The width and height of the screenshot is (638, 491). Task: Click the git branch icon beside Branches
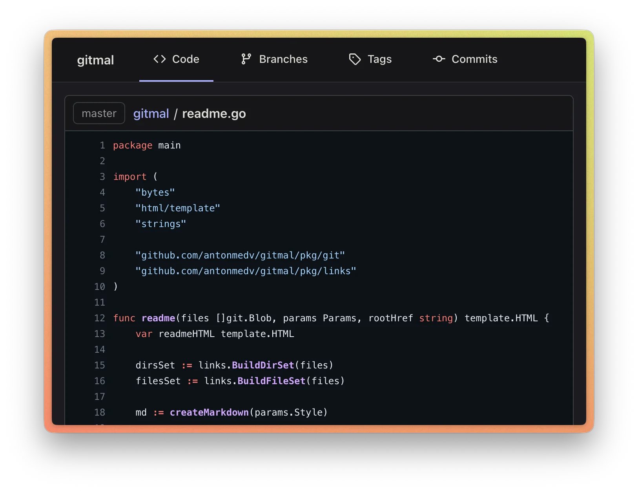coord(246,59)
